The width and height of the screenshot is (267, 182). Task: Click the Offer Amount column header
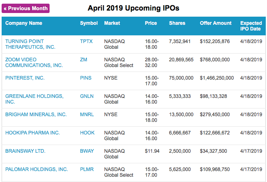[215, 23]
